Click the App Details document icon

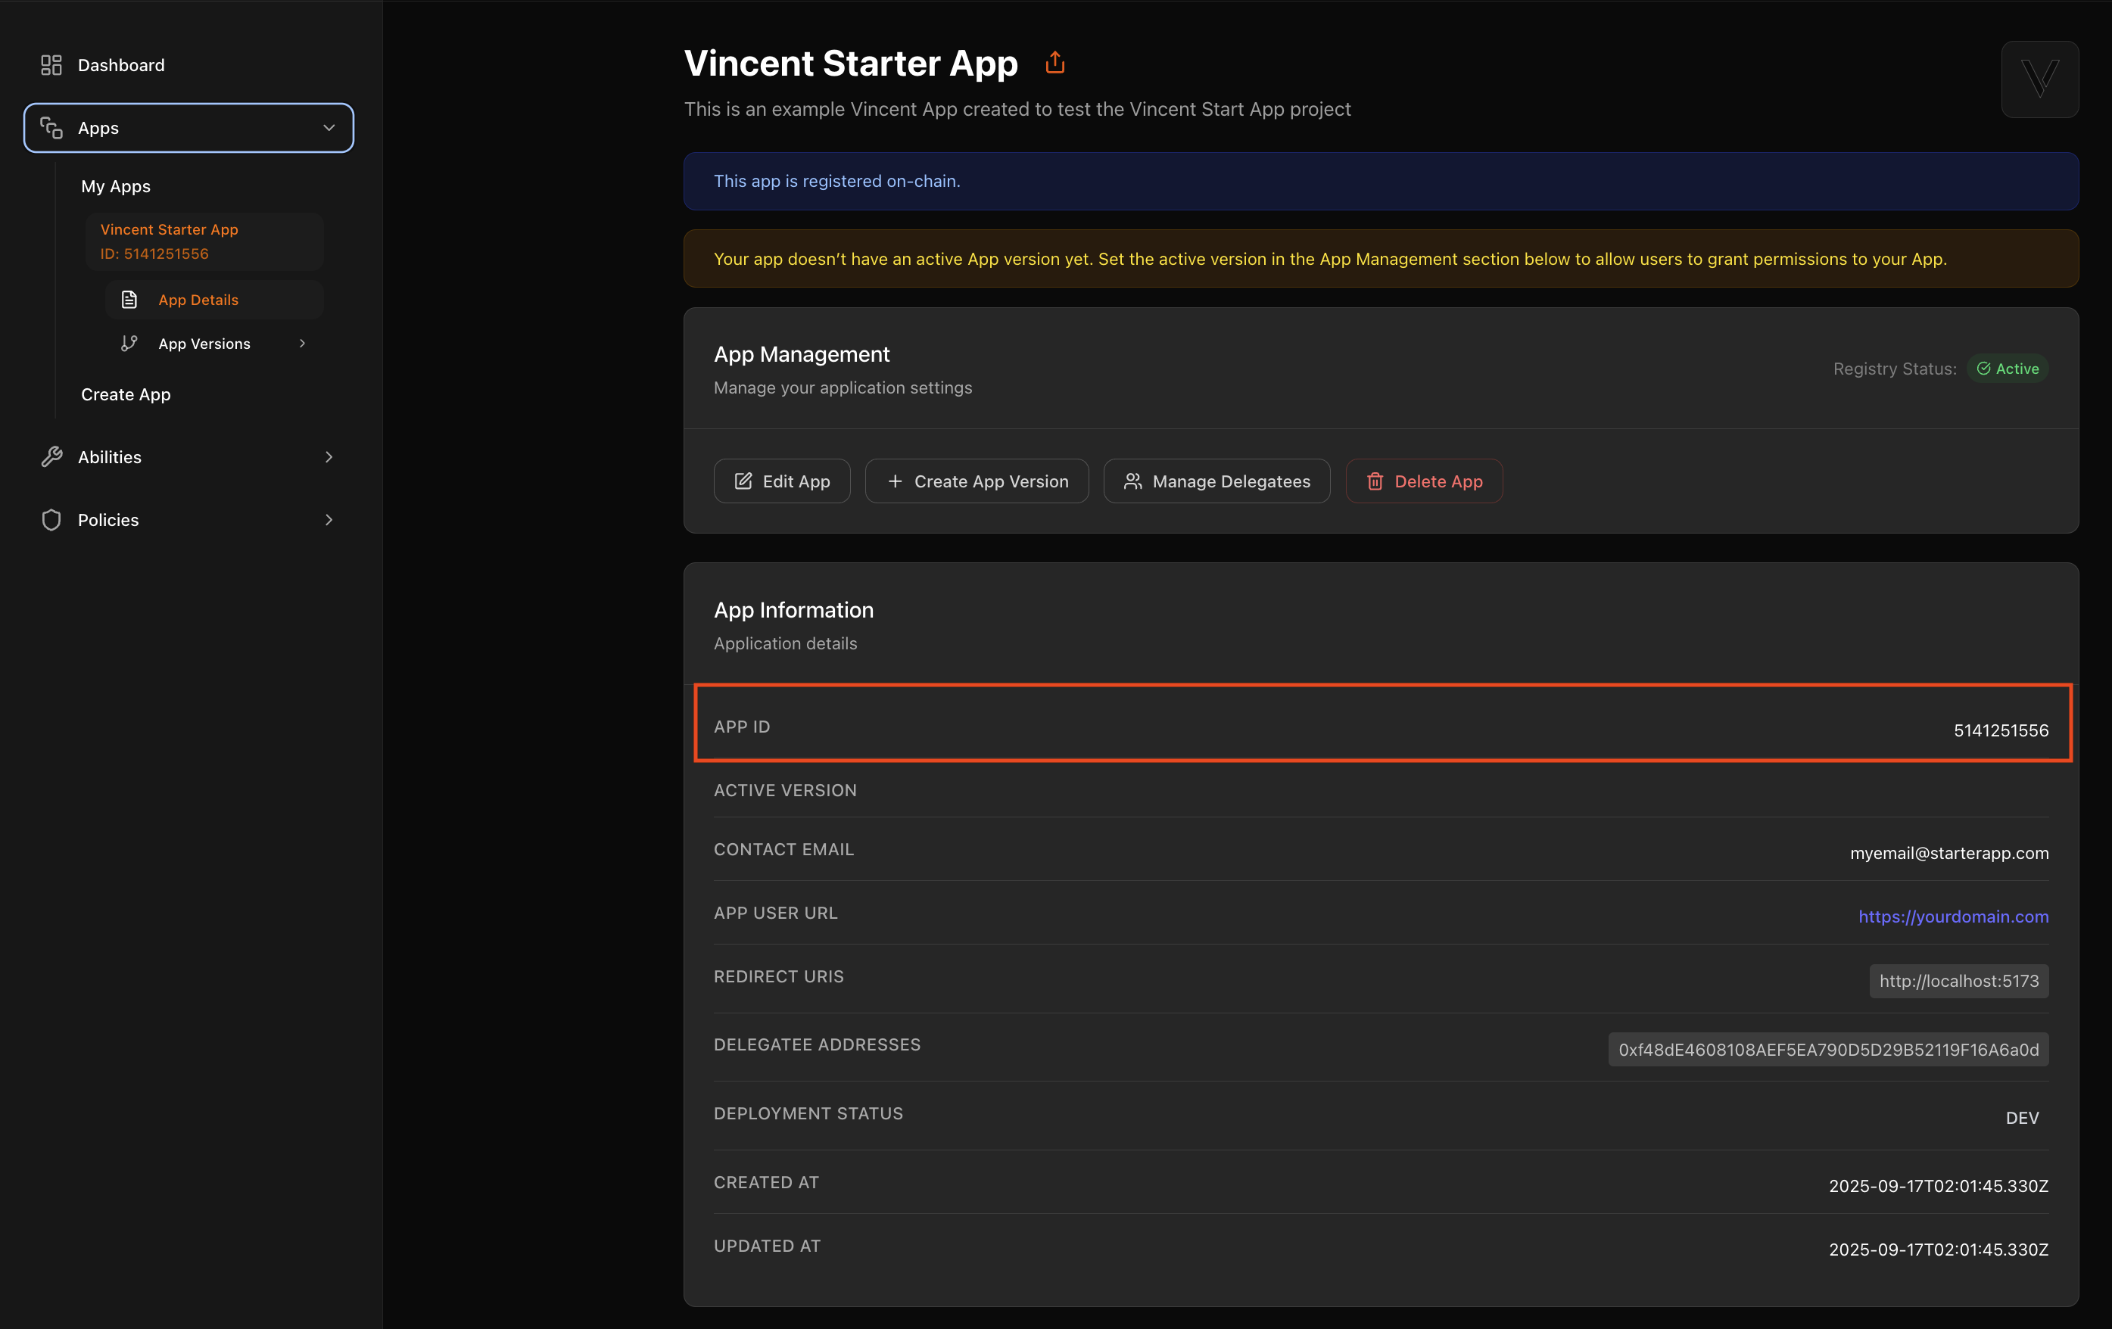129,300
